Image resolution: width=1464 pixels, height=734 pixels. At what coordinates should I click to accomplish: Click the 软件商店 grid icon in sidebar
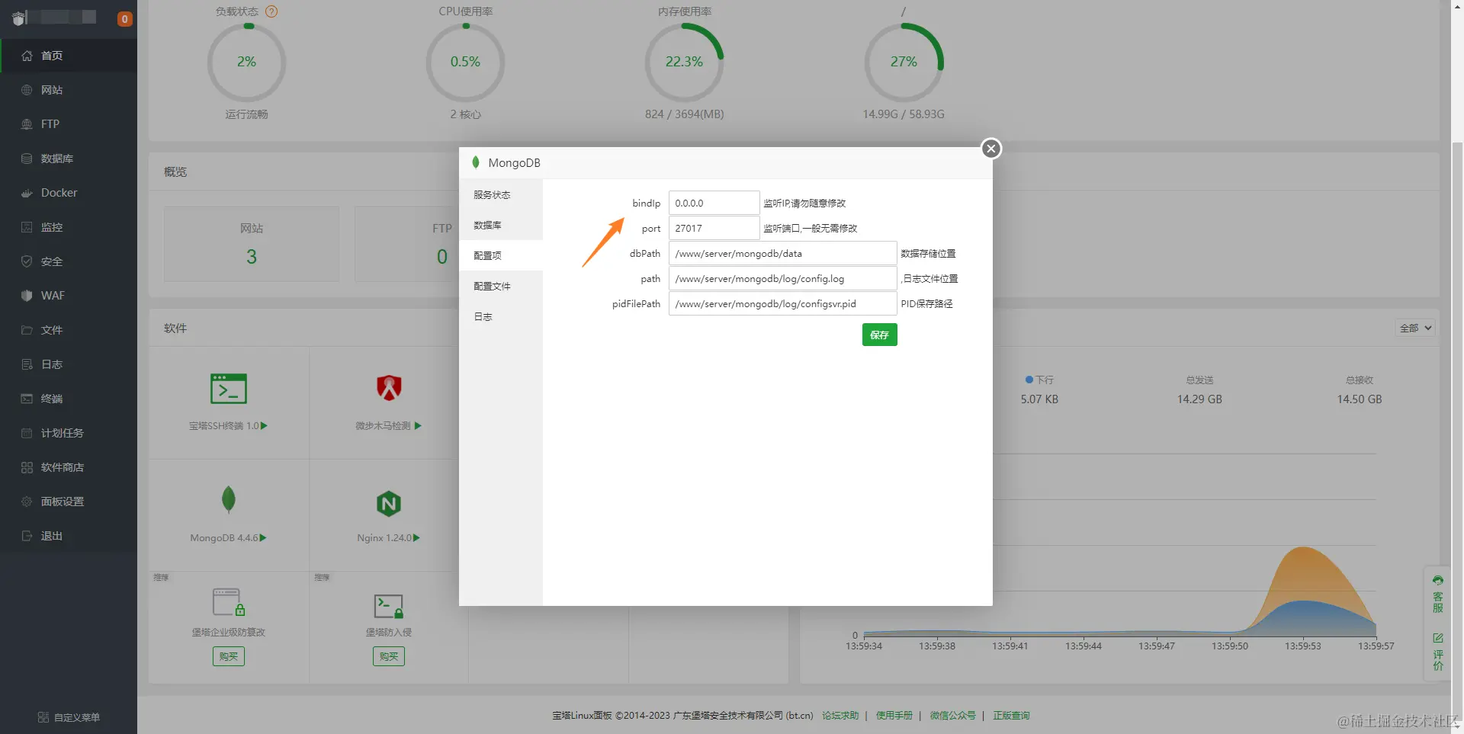(x=27, y=467)
